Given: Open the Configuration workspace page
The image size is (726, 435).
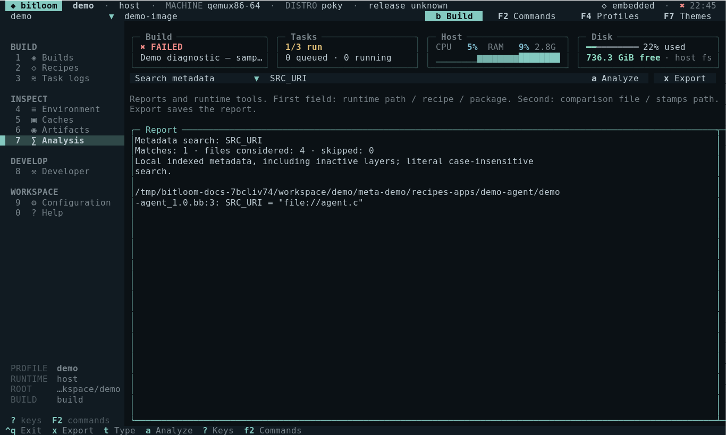Looking at the screenshot, I should (x=63, y=203).
